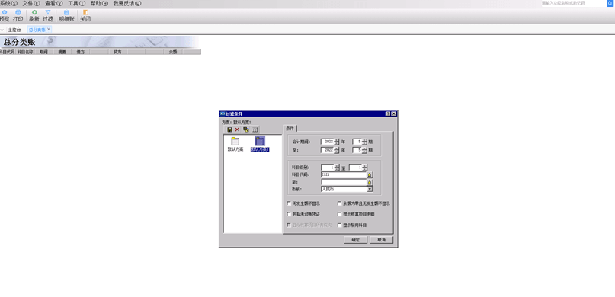This screenshot has width=615, height=297.
Task: Open the 文件(F) menu
Action: tap(31, 4)
